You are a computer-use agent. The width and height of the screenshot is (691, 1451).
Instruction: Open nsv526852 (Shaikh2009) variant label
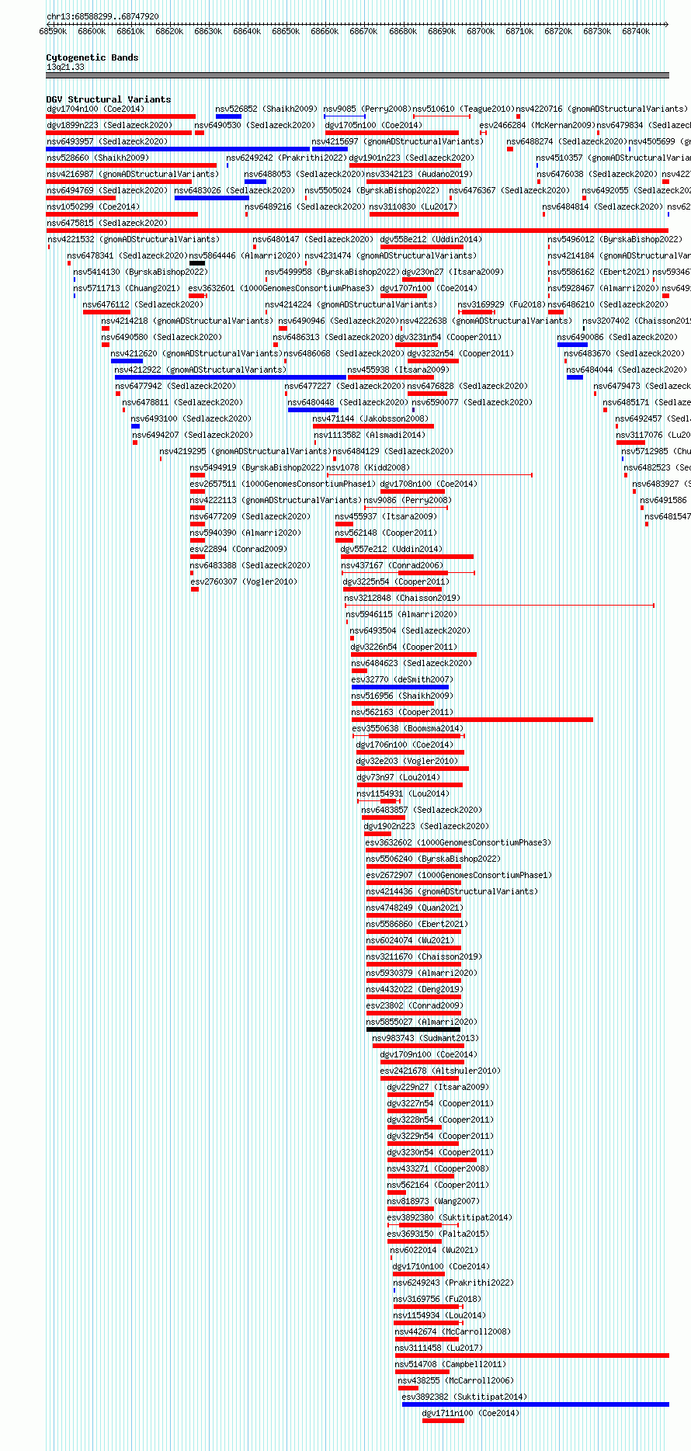(266, 109)
